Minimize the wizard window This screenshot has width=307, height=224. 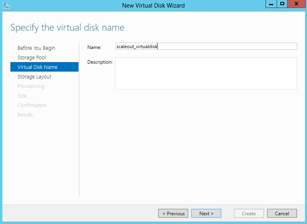[x=271, y=4]
